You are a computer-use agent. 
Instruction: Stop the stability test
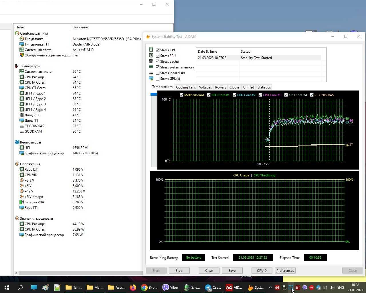(x=179, y=270)
